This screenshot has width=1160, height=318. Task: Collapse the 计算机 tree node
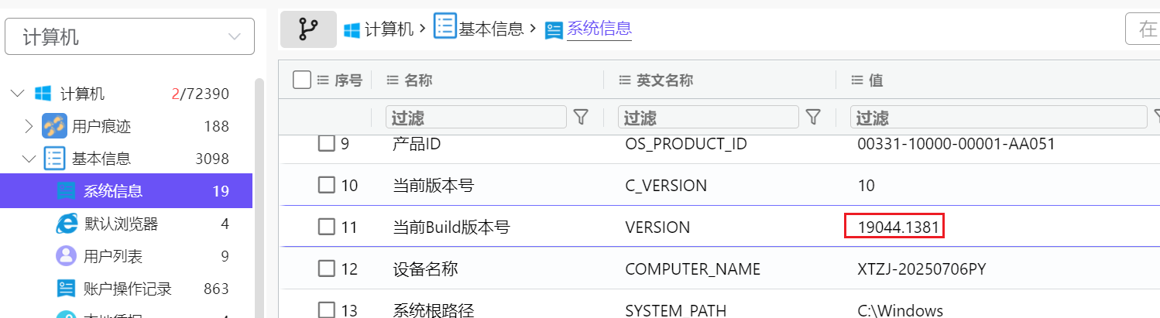[x=17, y=94]
